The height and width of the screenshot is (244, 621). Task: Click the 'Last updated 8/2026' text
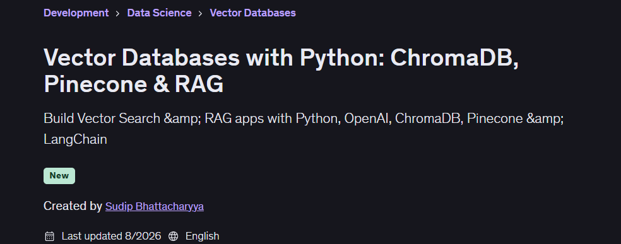point(111,236)
